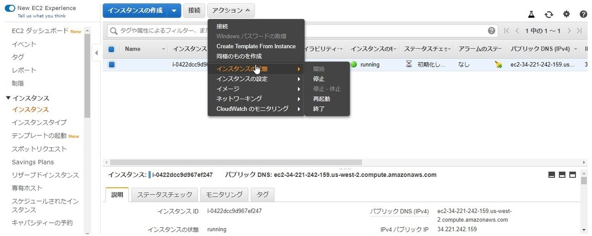Go to first page of results
This screenshot has height=236, width=592.
(507, 31)
